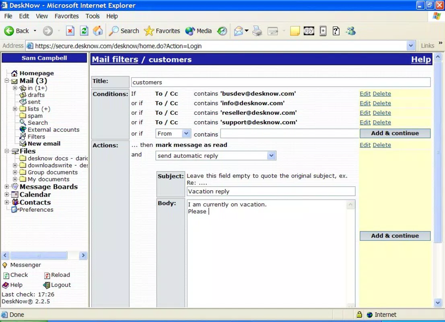Expand the Calendar tree node
Screen dimensions: 445x322
click(x=6, y=194)
